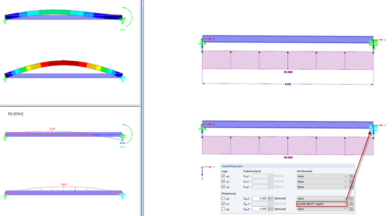Click the 'Lagerbedingungen' panel title
392x216 pixels.
232,166
